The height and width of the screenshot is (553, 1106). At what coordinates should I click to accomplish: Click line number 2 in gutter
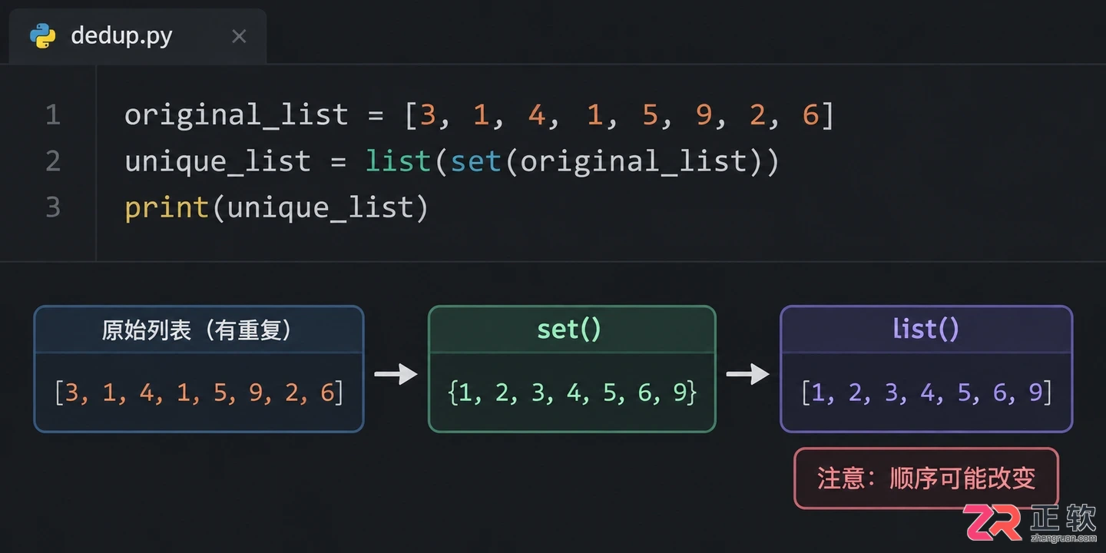52,161
